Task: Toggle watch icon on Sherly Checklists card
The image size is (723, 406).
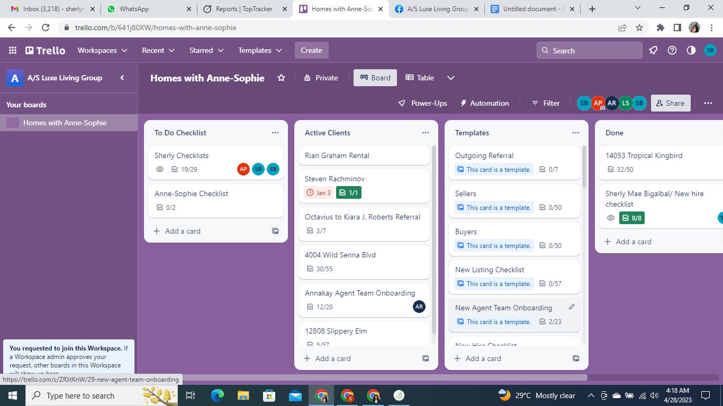Action: [160, 169]
